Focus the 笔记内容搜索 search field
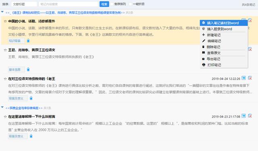The image size is (258, 151). click(x=68, y=4)
